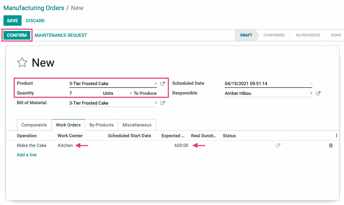Add a line to work orders
The height and width of the screenshot is (205, 344).
click(27, 155)
